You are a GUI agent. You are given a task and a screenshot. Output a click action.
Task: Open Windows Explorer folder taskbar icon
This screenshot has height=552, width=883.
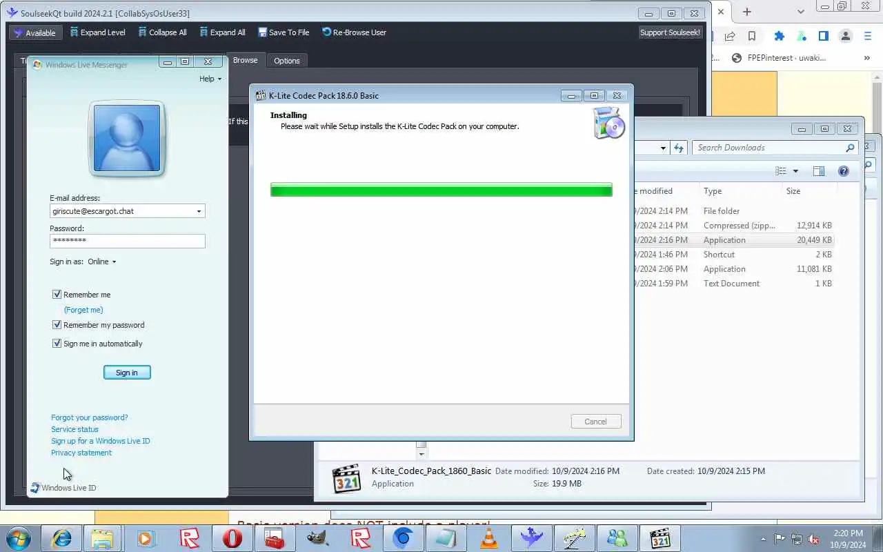(x=103, y=539)
